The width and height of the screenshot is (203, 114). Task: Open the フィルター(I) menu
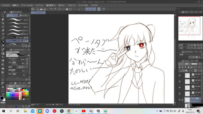[71, 5]
